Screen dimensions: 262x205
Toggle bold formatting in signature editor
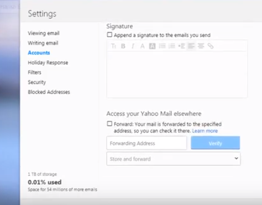(x=123, y=46)
